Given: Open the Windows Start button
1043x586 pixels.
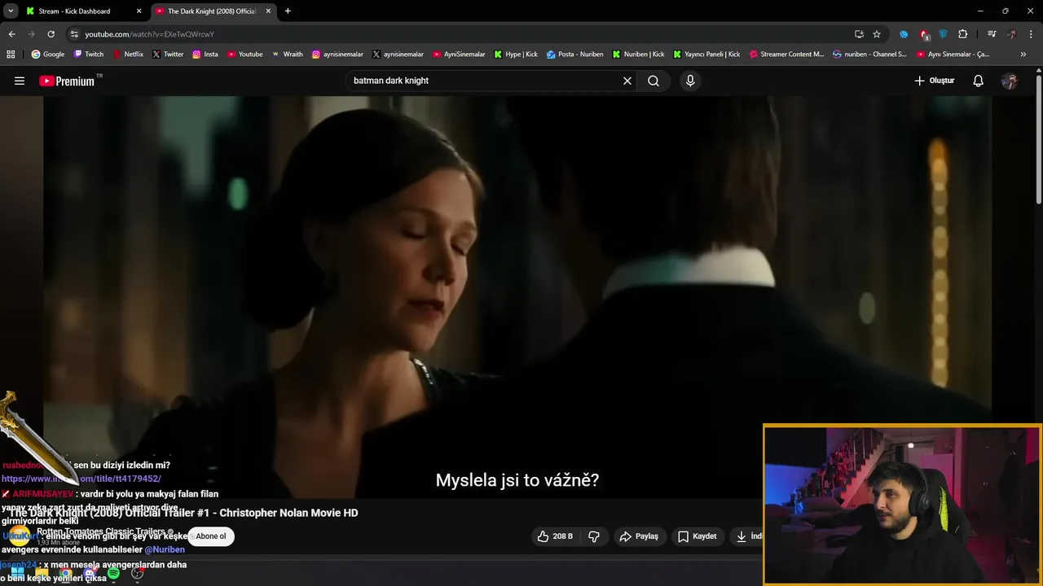Looking at the screenshot, I should tap(17, 574).
